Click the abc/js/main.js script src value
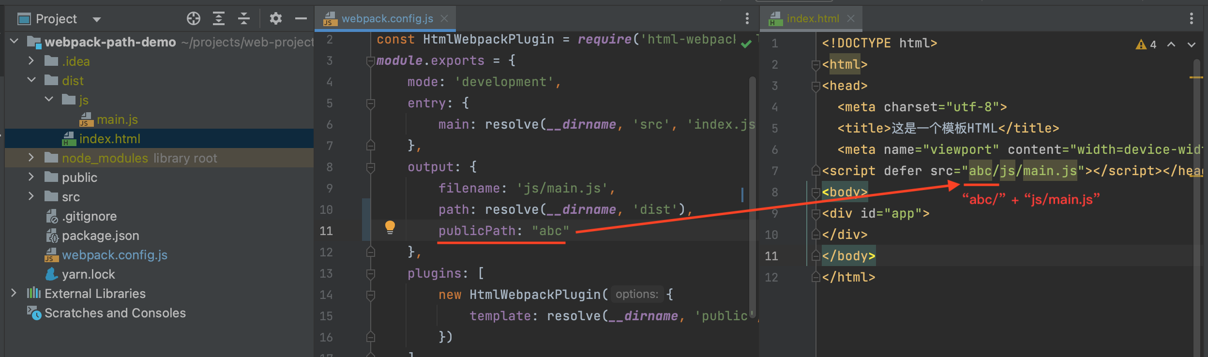This screenshot has height=357, width=1208. click(1023, 171)
